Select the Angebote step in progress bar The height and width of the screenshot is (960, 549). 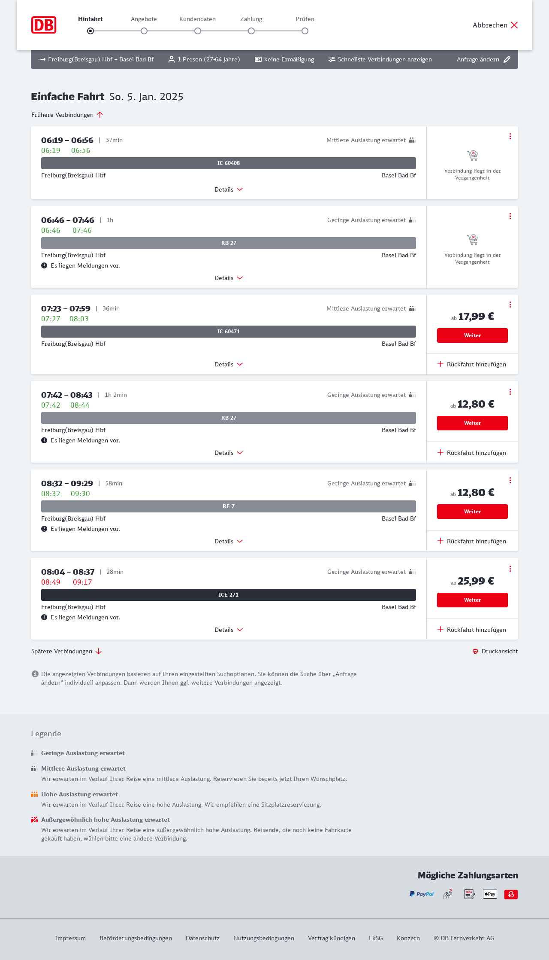(144, 31)
